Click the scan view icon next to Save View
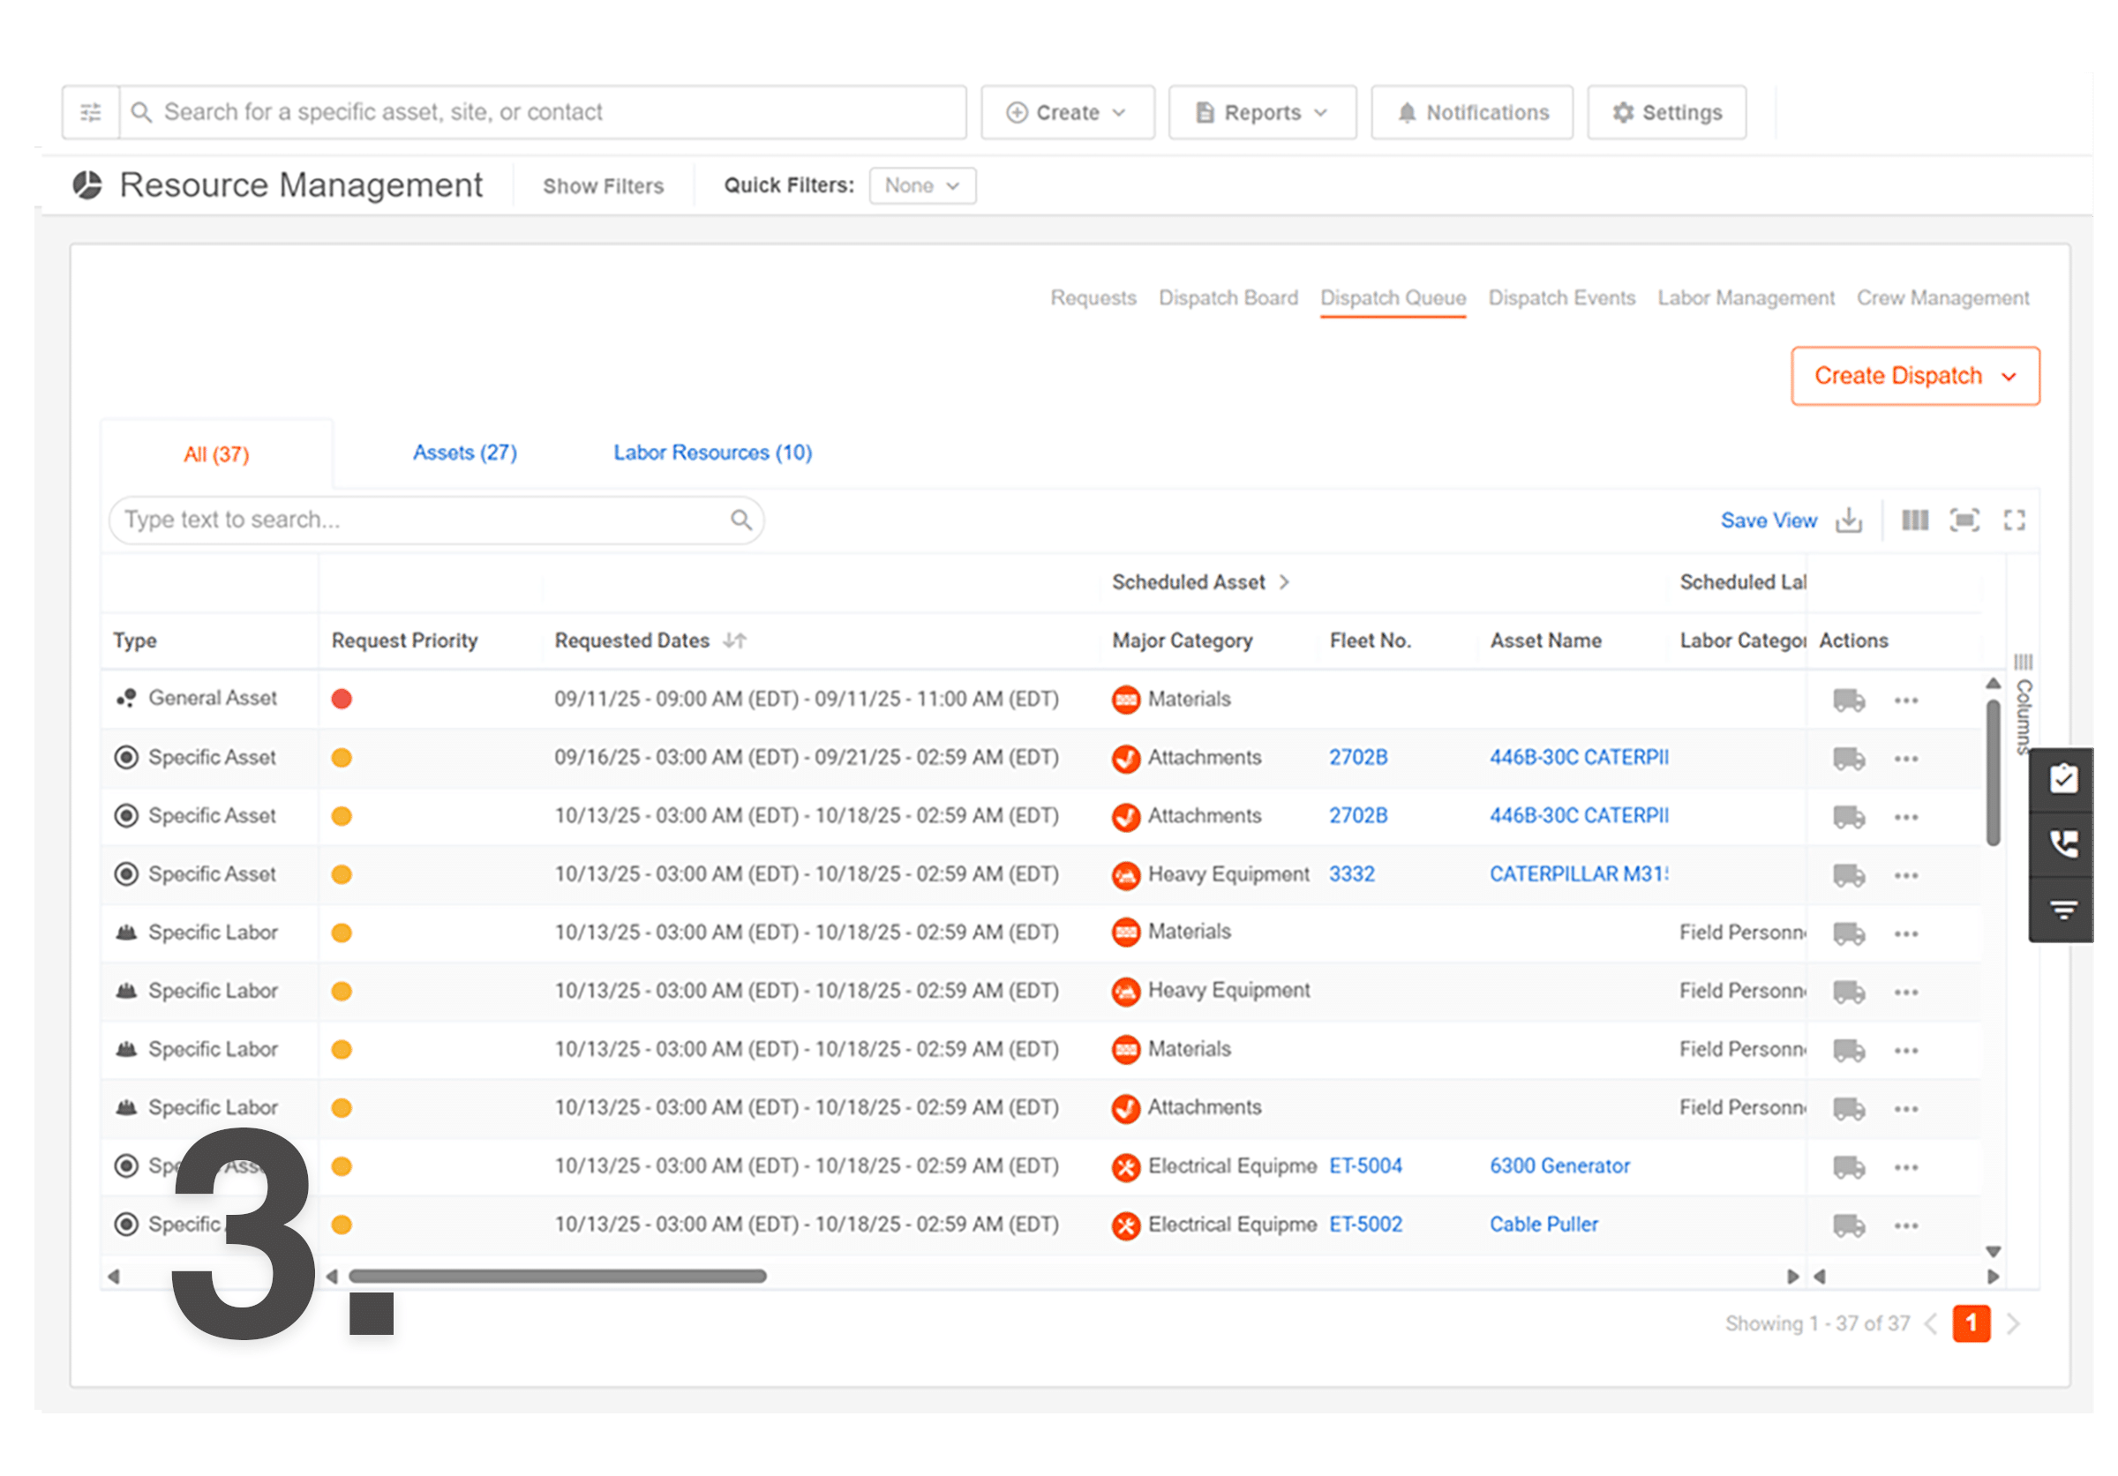Viewport: 2118px width, 1476px height. pyautogui.click(x=1966, y=521)
